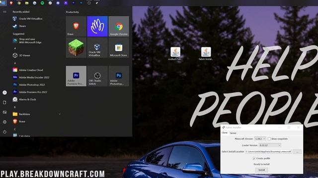Launch the Minecraft grass block tile
318x178 pixels.
coord(76,47)
